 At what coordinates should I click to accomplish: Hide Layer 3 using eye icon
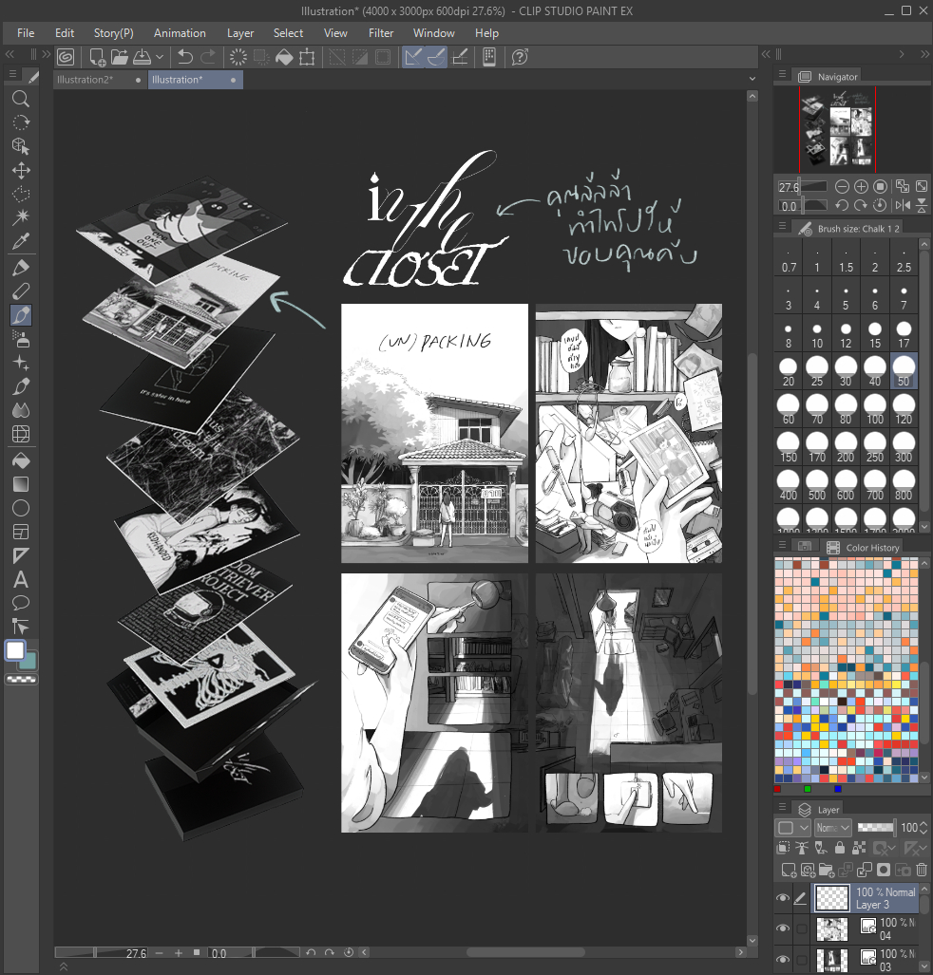[783, 898]
